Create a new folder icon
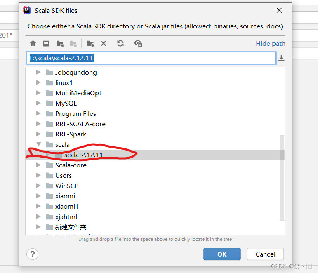 (90, 44)
